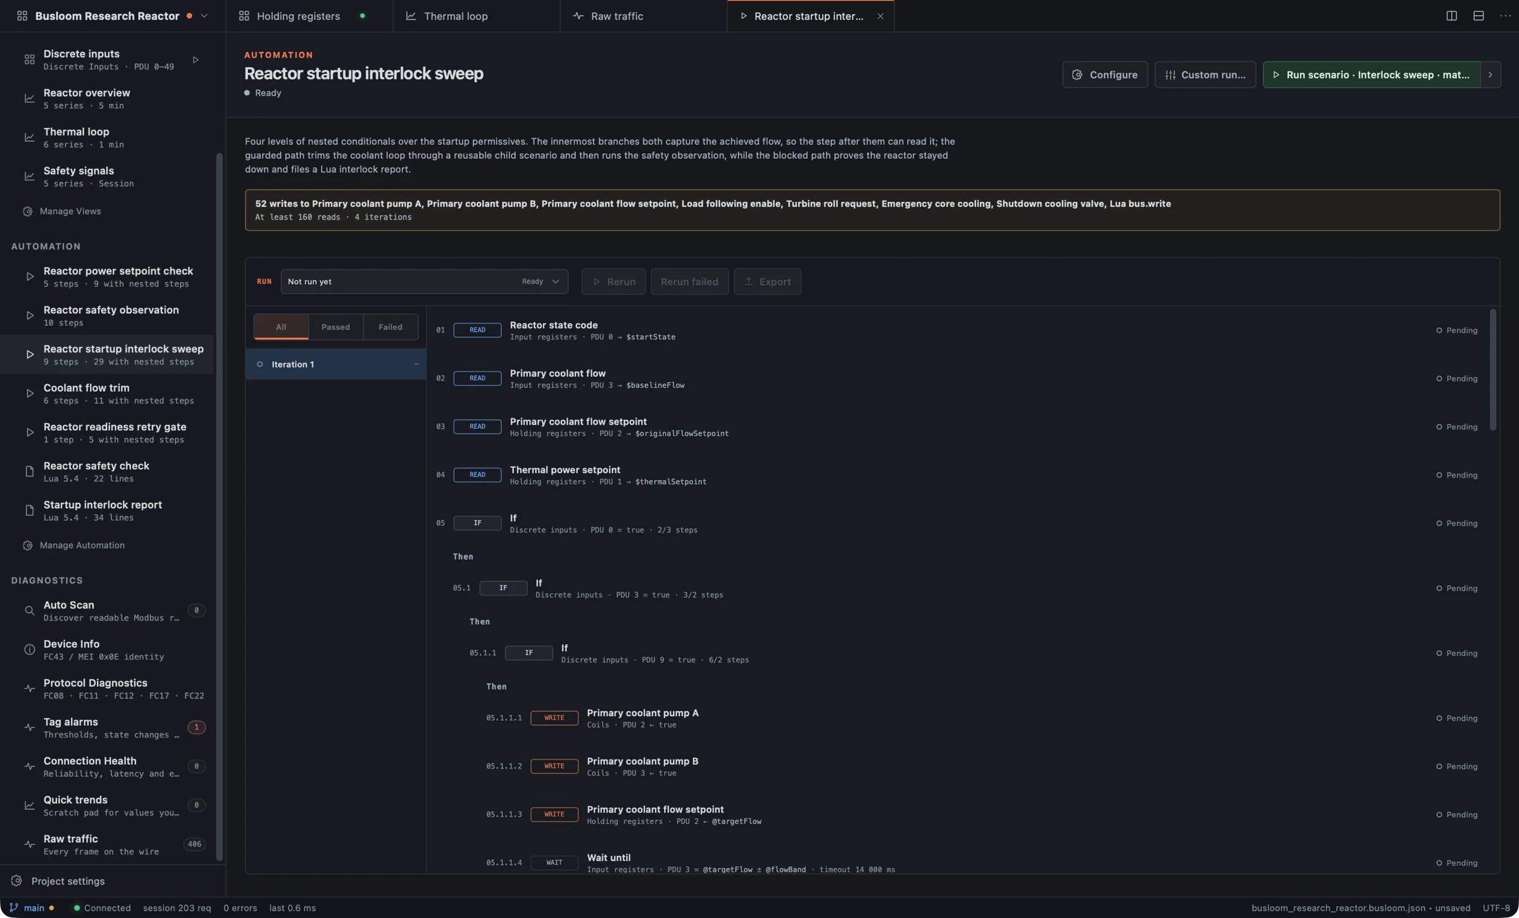Screen dimensions: 1519x918
Task: Toggle the bottom panel layout icon
Action: click(1478, 16)
